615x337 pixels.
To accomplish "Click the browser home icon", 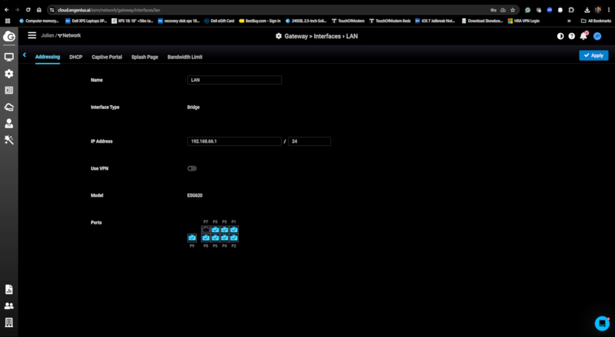I will tap(39, 10).
